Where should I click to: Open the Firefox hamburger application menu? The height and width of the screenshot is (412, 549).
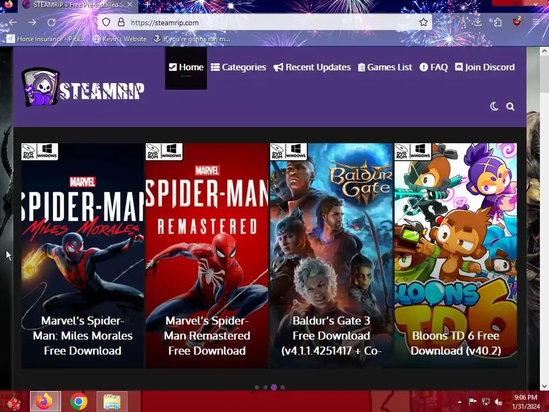point(536,22)
